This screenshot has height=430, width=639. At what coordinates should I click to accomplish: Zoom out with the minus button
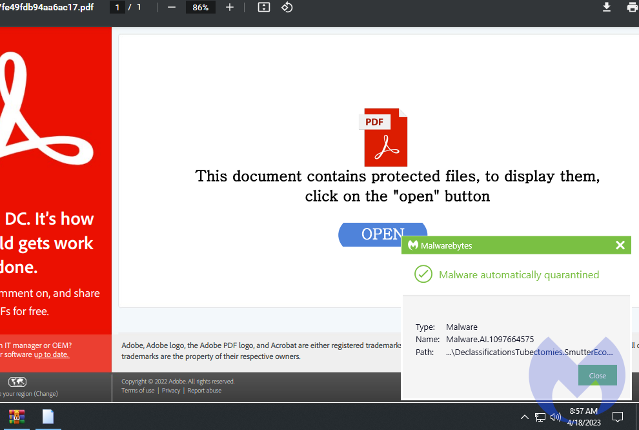171,7
